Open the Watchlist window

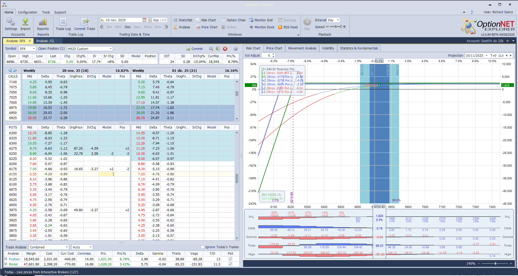tap(183, 20)
